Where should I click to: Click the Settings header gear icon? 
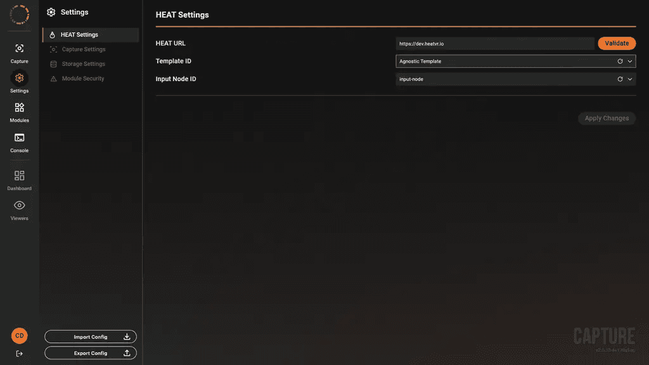[x=51, y=13]
